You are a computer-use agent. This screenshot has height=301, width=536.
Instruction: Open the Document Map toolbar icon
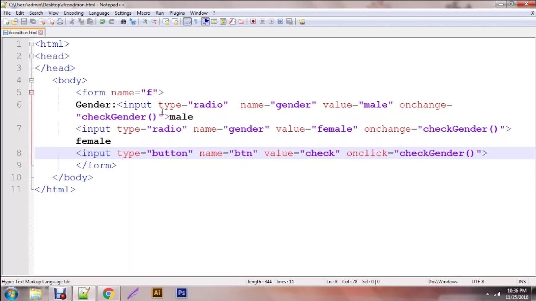[223, 22]
